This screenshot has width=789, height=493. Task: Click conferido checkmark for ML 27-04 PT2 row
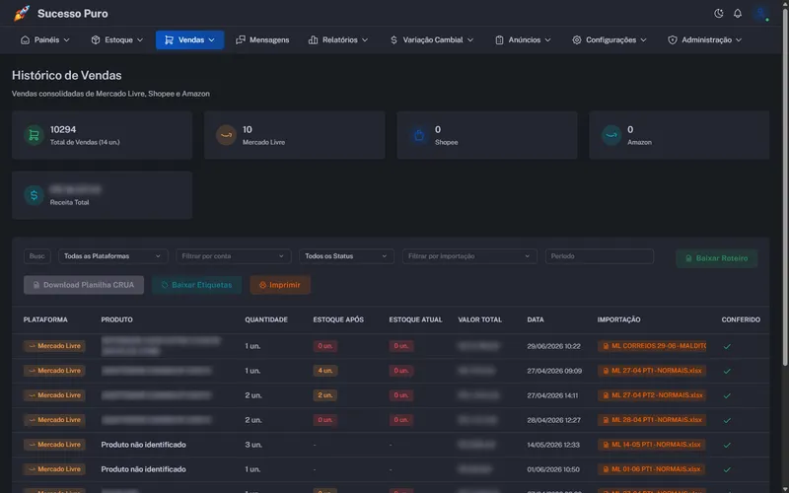(727, 396)
